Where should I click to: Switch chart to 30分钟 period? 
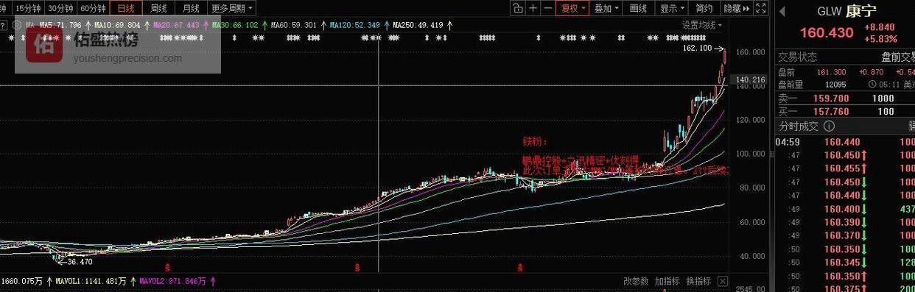[60, 8]
